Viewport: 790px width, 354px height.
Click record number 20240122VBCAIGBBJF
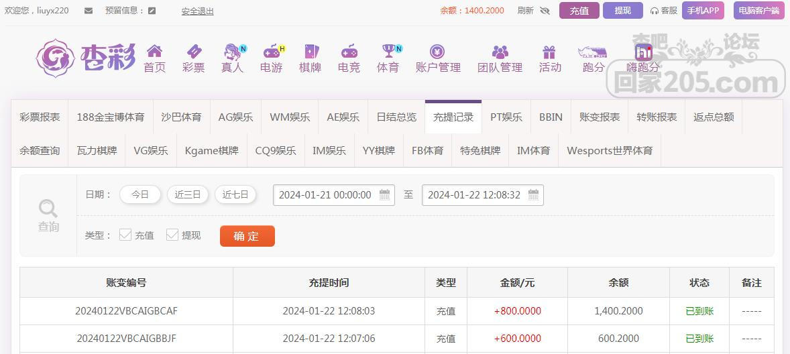[x=127, y=339]
